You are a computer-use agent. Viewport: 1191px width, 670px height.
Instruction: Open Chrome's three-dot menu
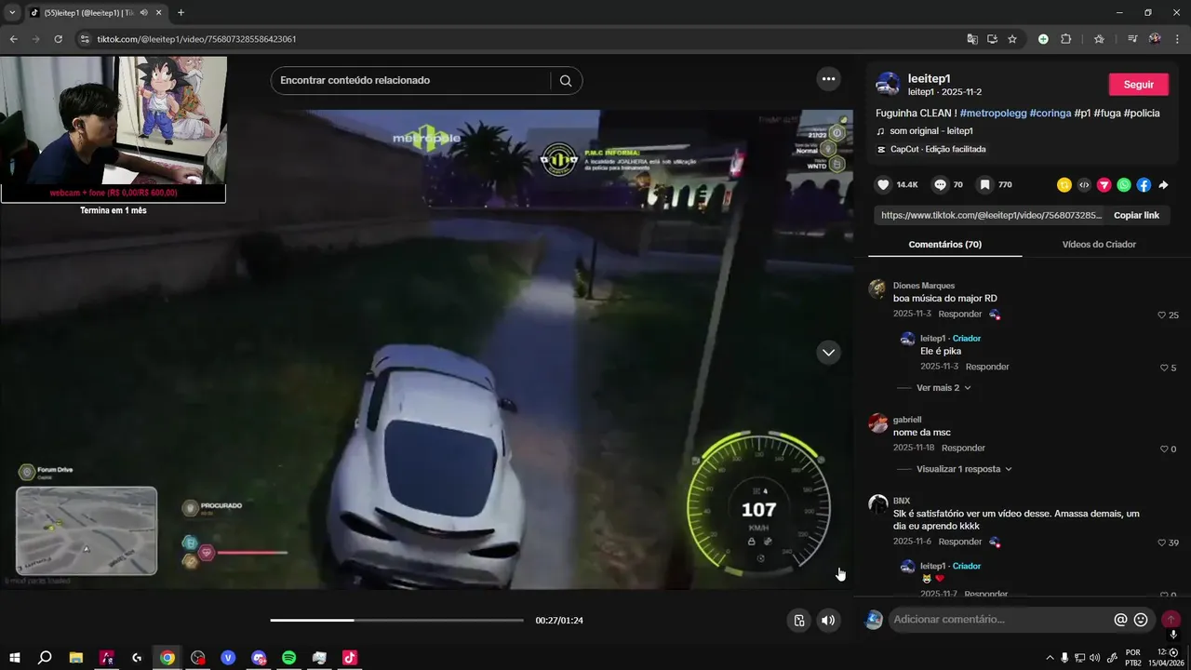click(x=1176, y=39)
